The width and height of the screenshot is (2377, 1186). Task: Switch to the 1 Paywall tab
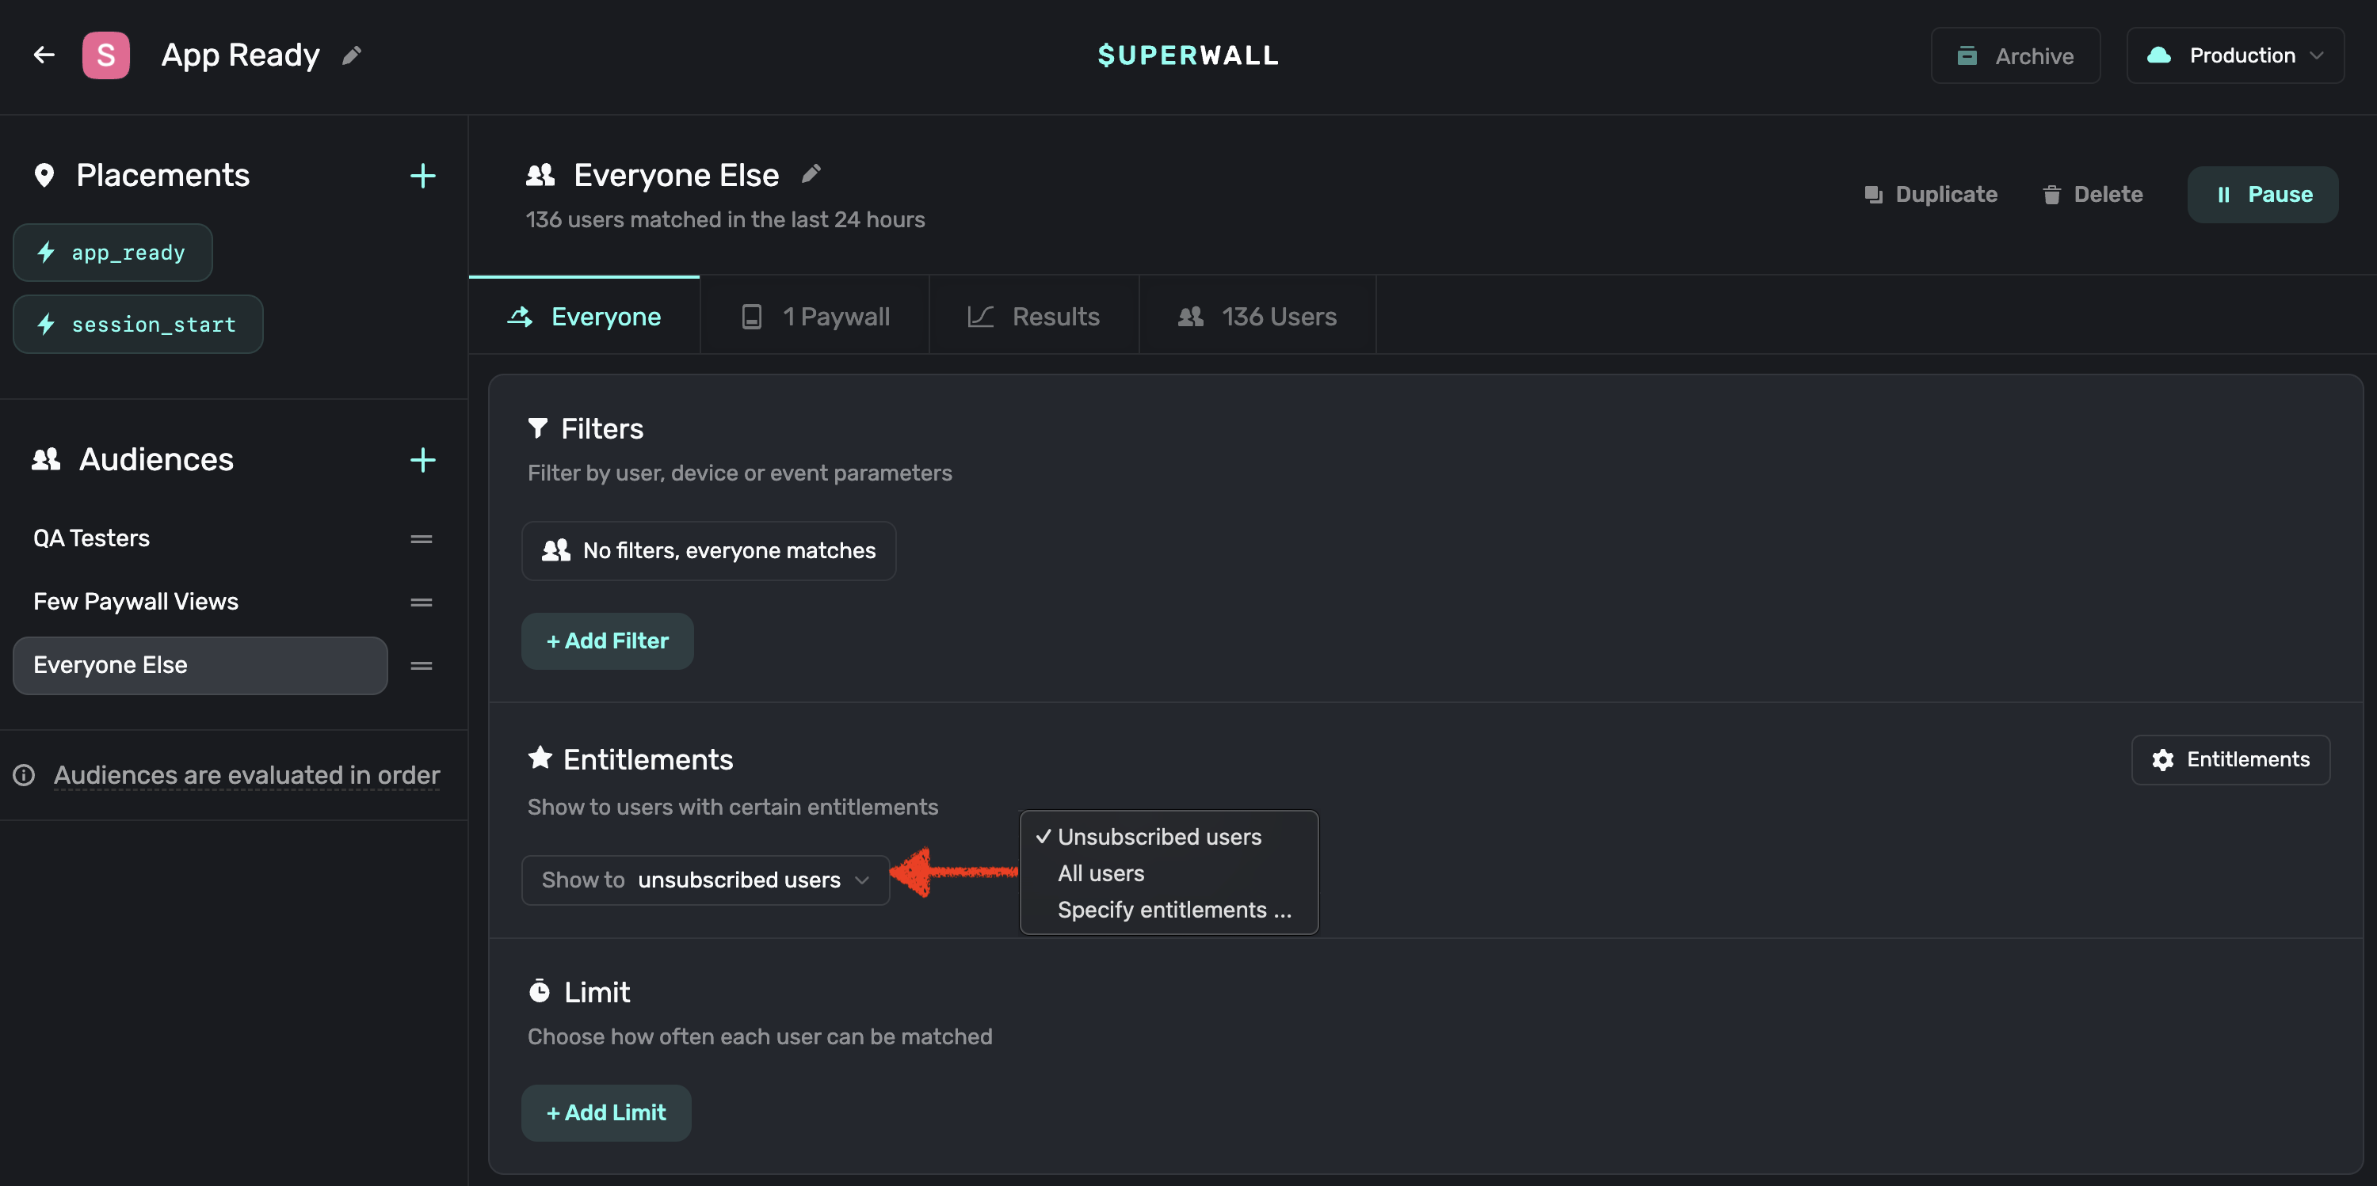click(x=815, y=317)
